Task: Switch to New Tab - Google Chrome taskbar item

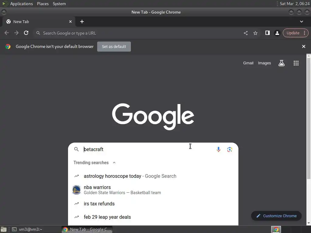Action: 87,229
